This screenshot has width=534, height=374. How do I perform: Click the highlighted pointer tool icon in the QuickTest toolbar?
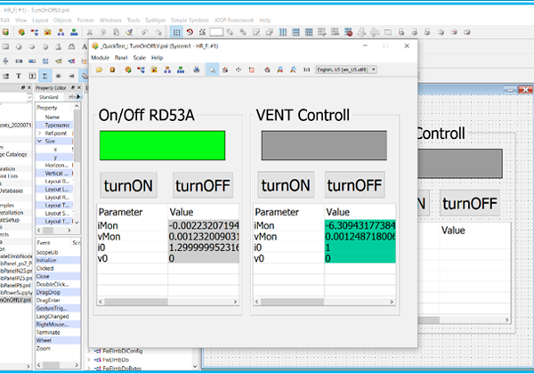(x=212, y=69)
